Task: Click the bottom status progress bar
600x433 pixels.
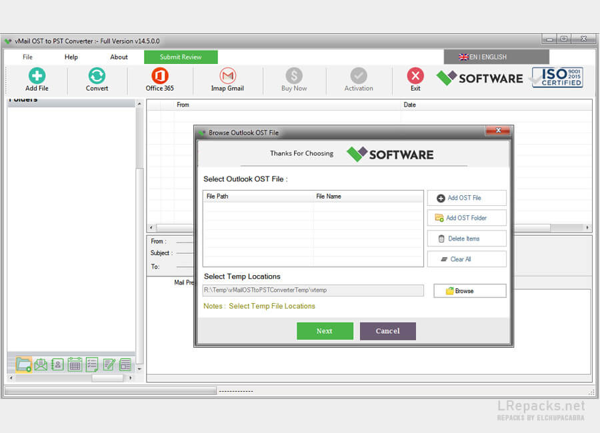Action: [110, 391]
